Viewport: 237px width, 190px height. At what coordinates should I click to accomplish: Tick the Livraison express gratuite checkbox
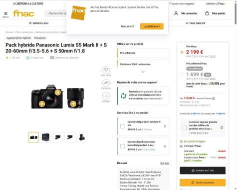pos(184,127)
